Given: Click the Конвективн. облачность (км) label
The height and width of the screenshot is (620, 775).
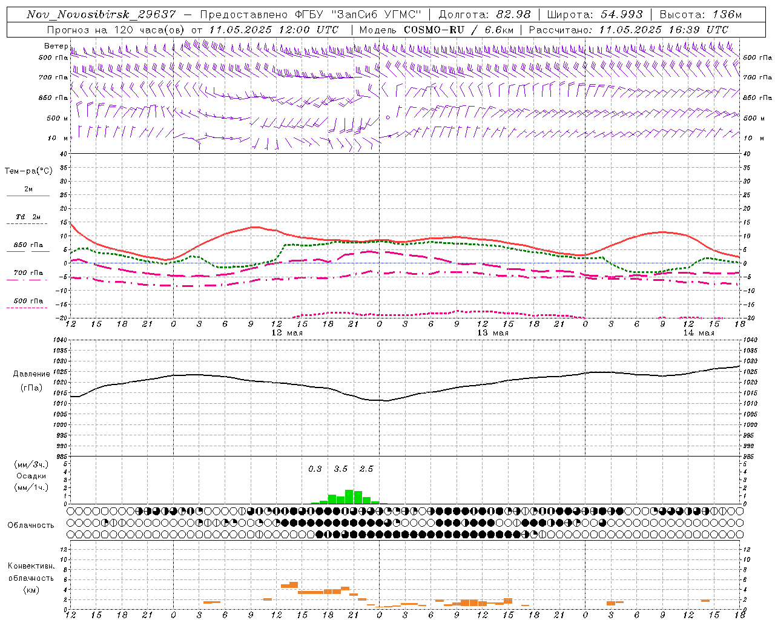Looking at the screenshot, I should pyautogui.click(x=31, y=578).
